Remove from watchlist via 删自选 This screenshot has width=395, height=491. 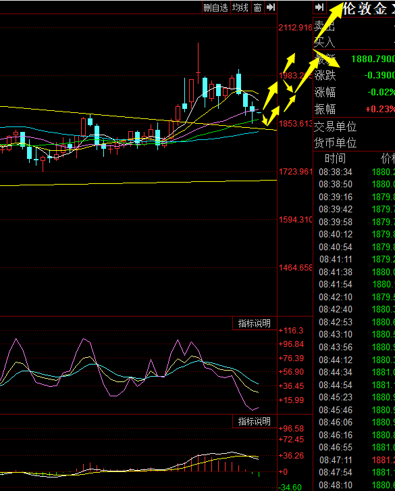coord(215,7)
